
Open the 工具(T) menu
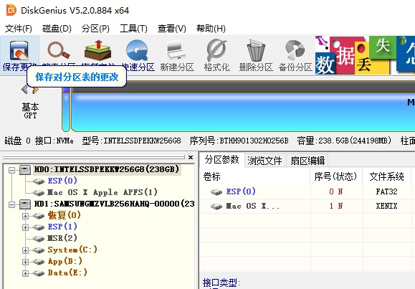133,29
